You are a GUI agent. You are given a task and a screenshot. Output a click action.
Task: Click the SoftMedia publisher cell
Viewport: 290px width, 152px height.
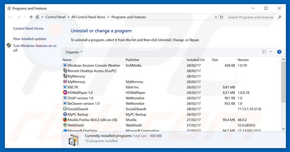[x=133, y=65]
